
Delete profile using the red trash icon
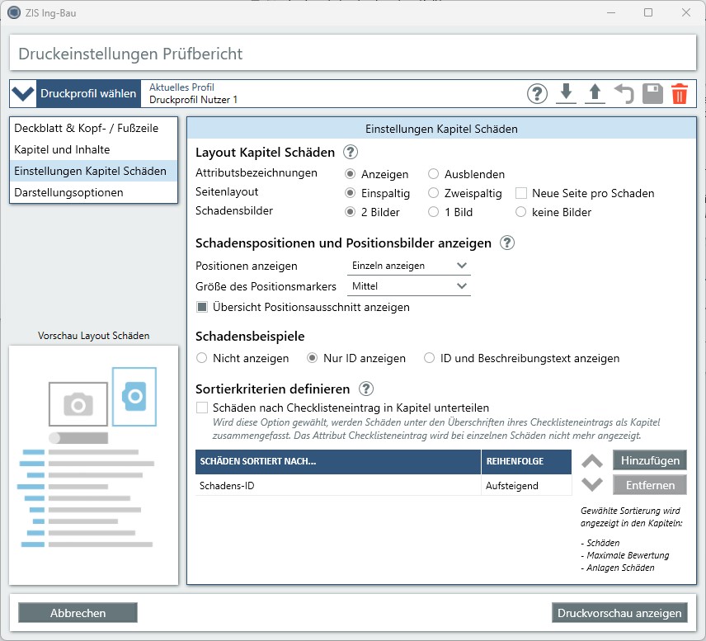(680, 94)
